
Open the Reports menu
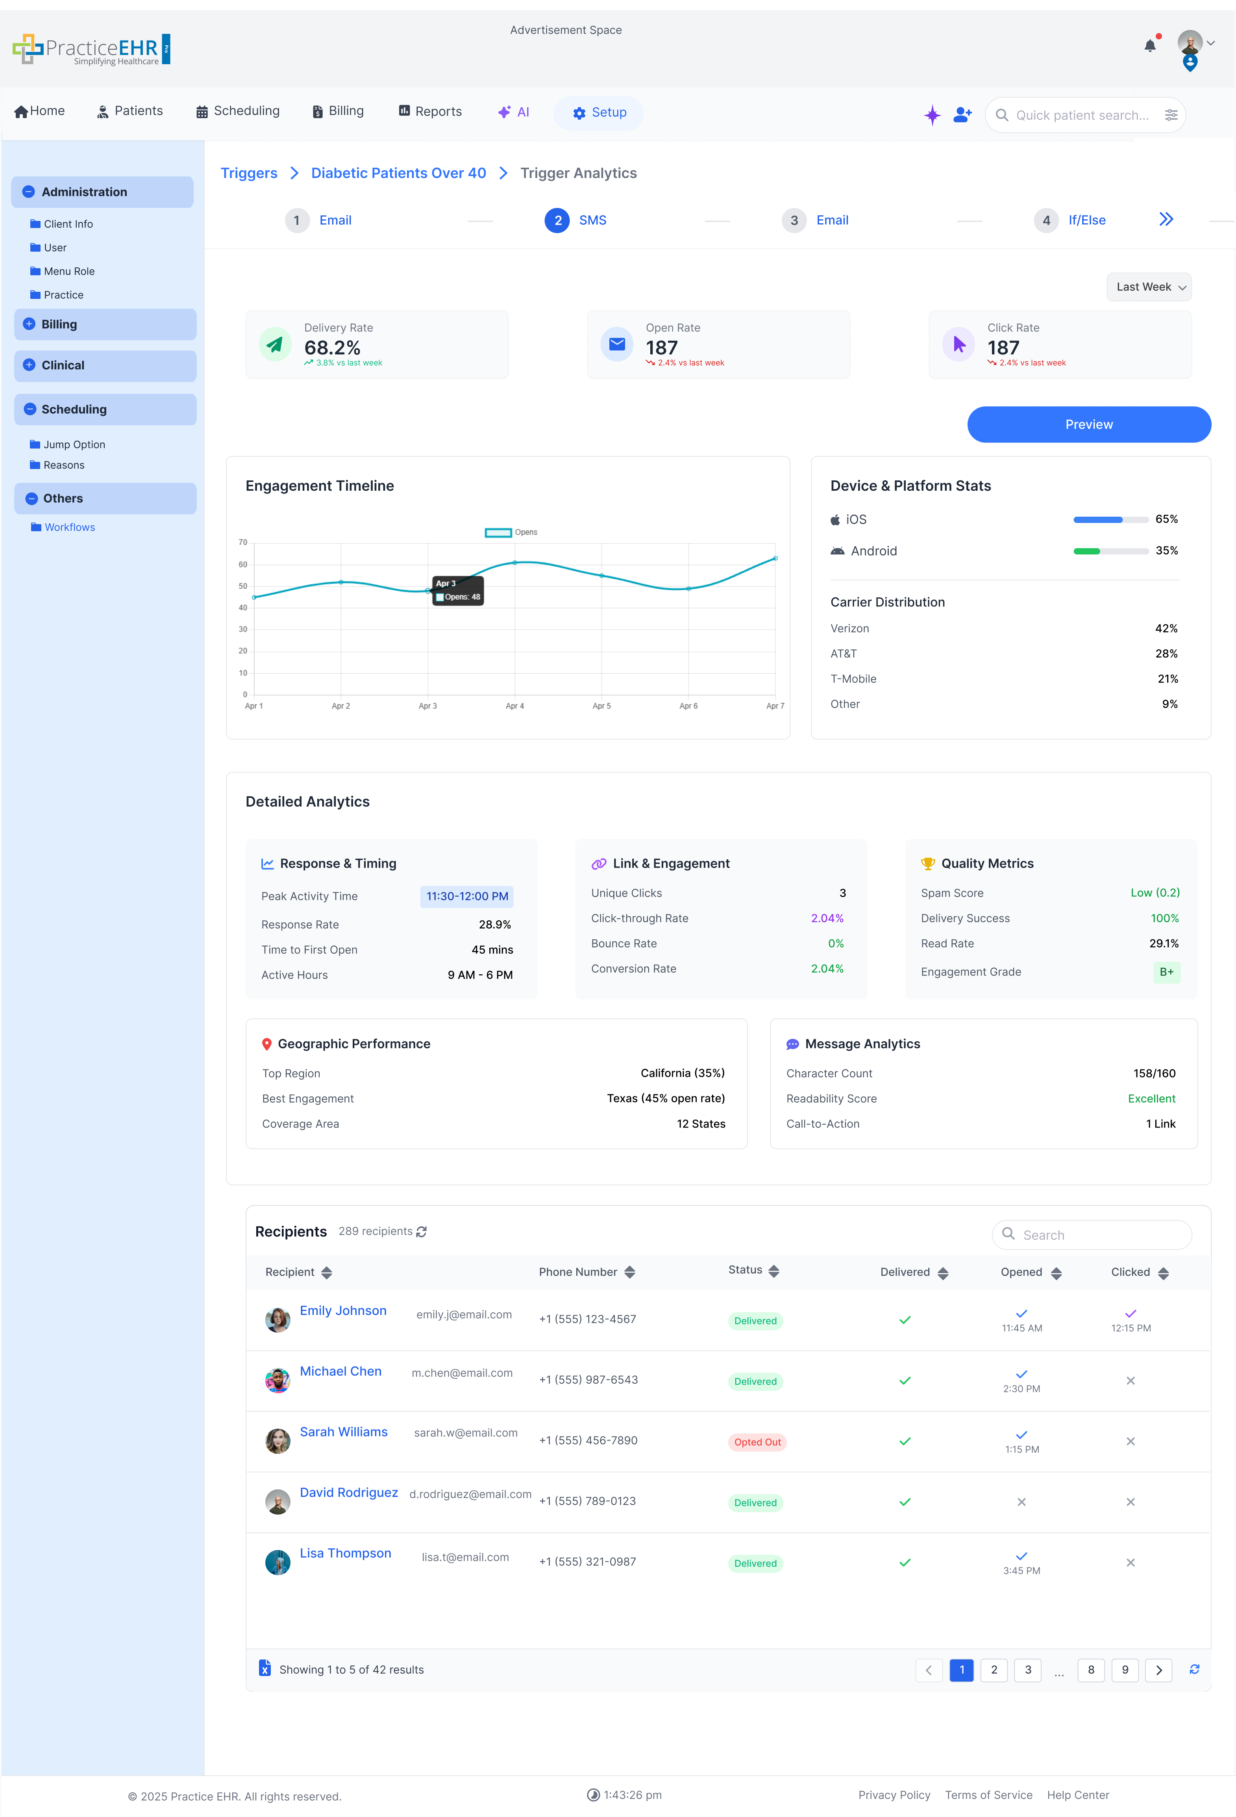[x=430, y=111]
